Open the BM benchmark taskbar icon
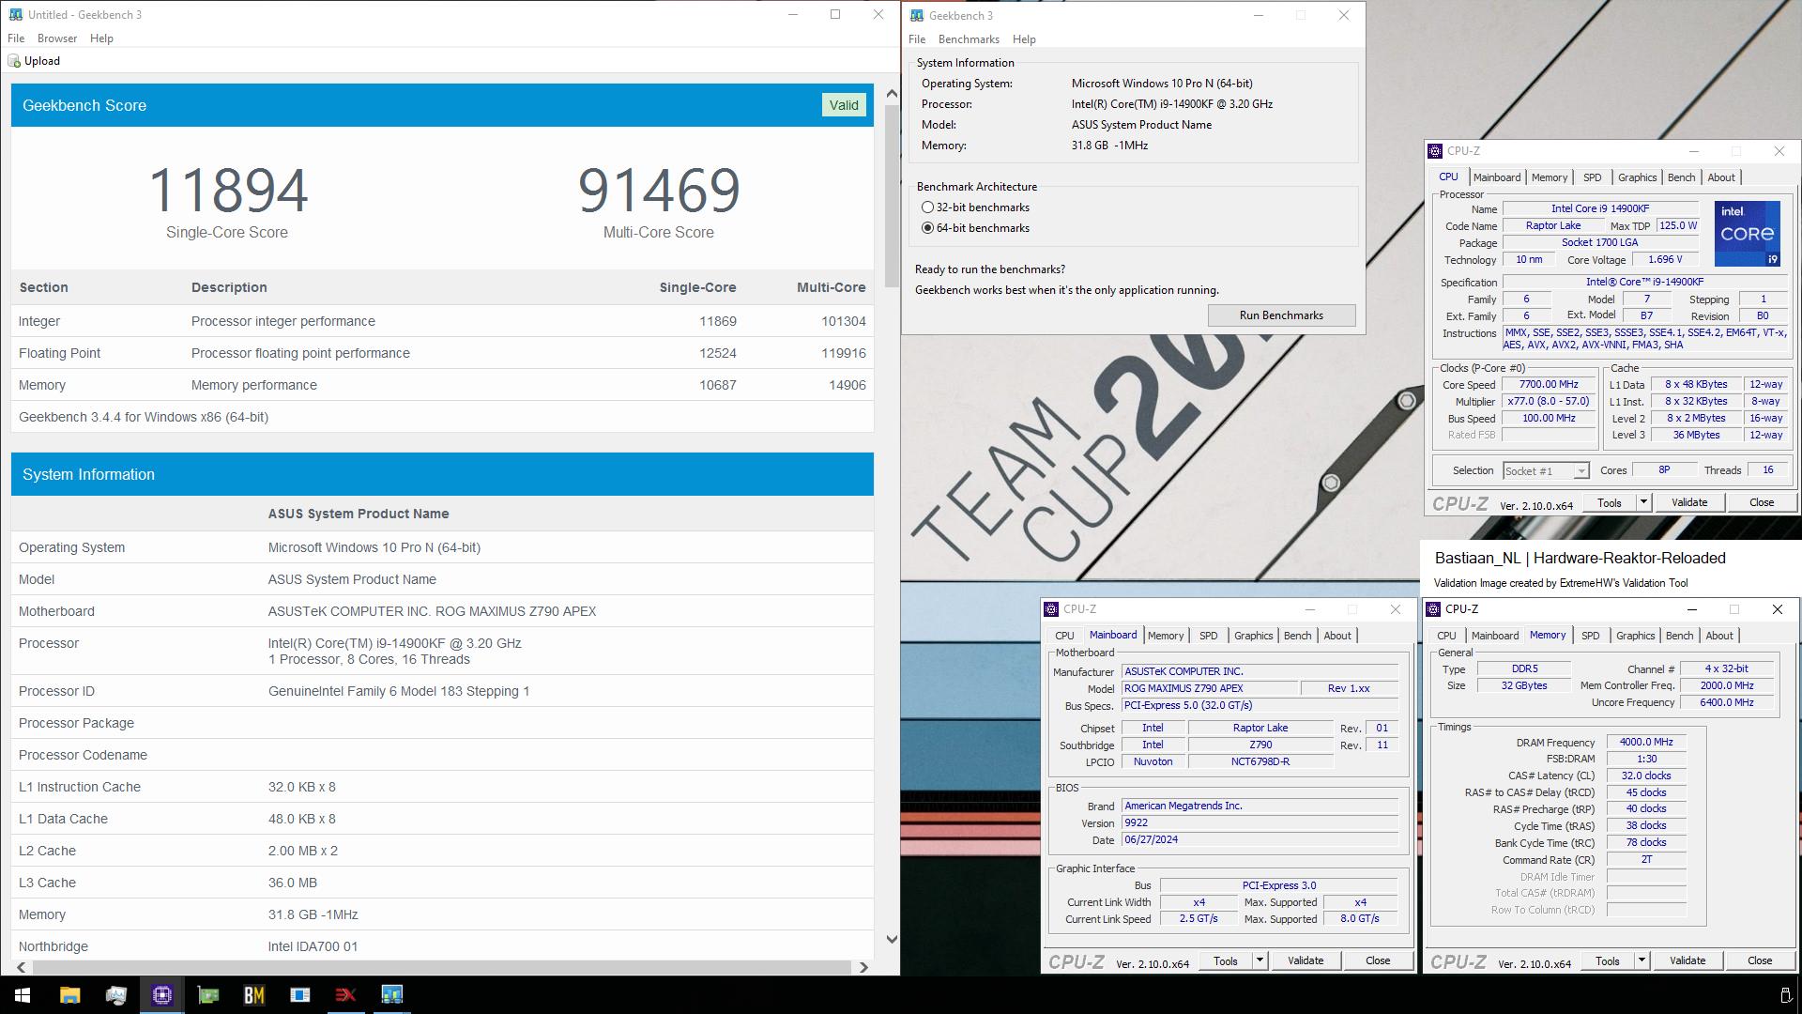 (253, 994)
